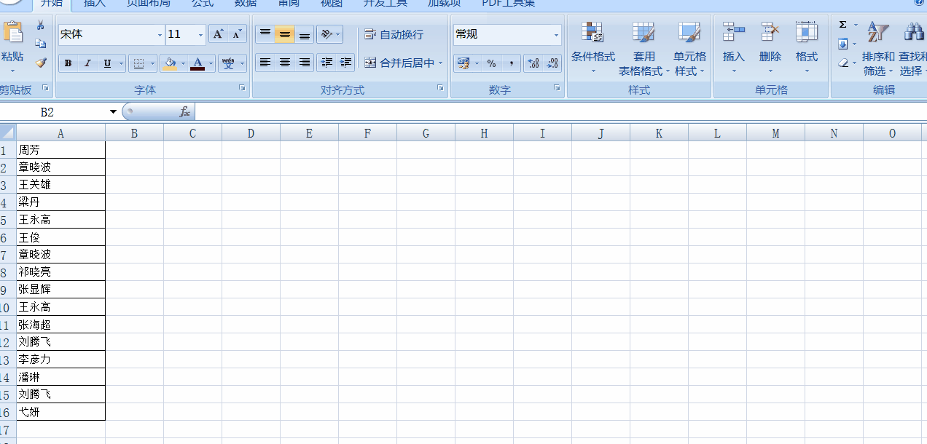Click the Conditional Formatting (条件格式) icon
The width and height of the screenshot is (927, 444).
(x=592, y=35)
